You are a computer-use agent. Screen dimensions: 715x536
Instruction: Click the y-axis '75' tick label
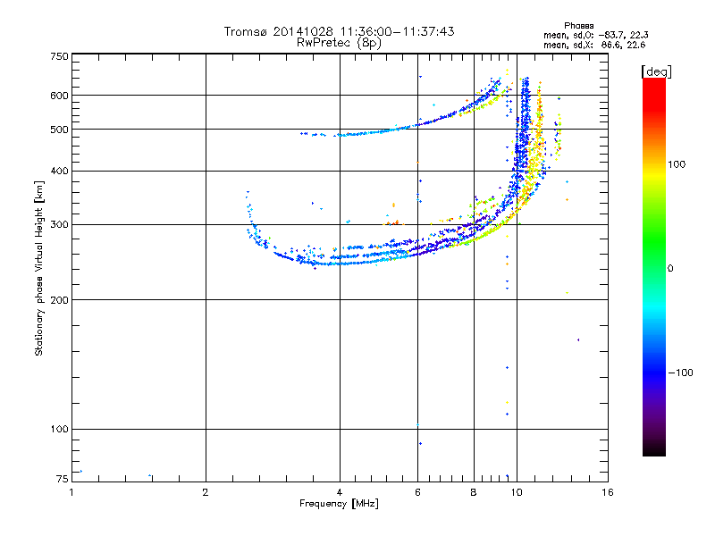click(63, 479)
